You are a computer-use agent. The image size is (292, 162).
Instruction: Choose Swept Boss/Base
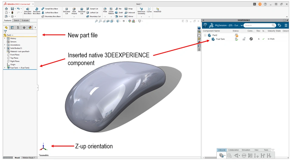pyautogui.click(x=50, y=9)
